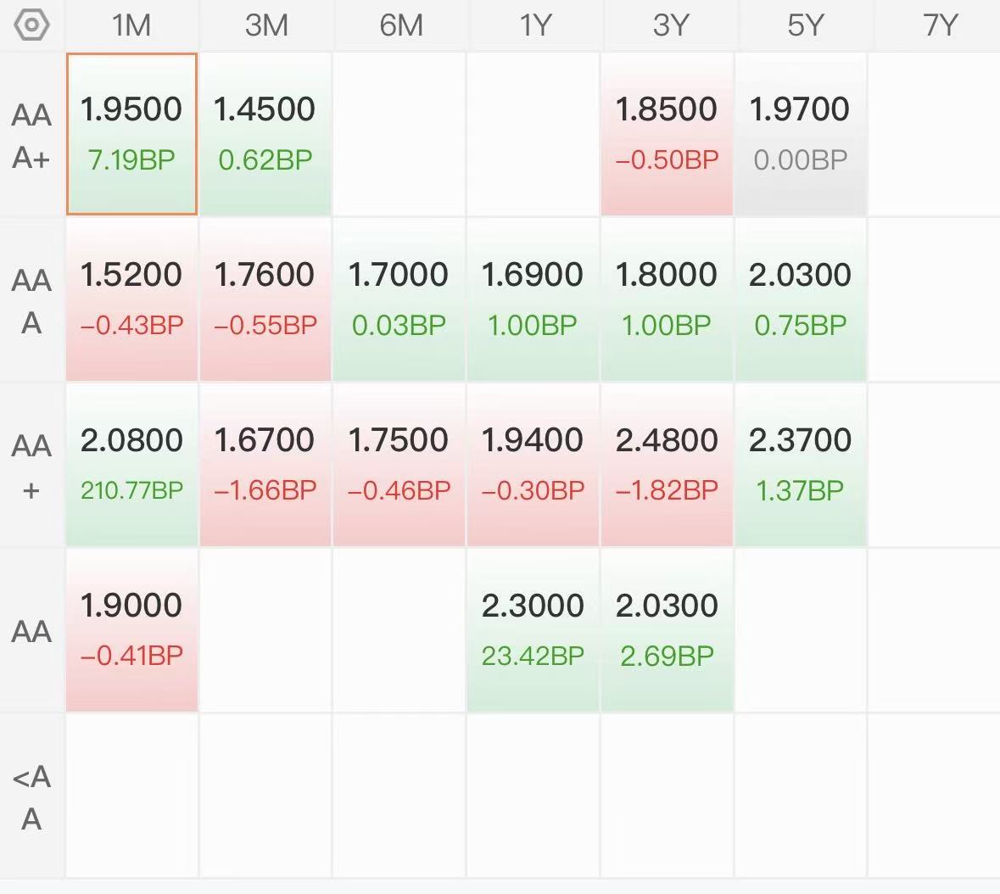Open the hexagon settings icon

pos(31,25)
